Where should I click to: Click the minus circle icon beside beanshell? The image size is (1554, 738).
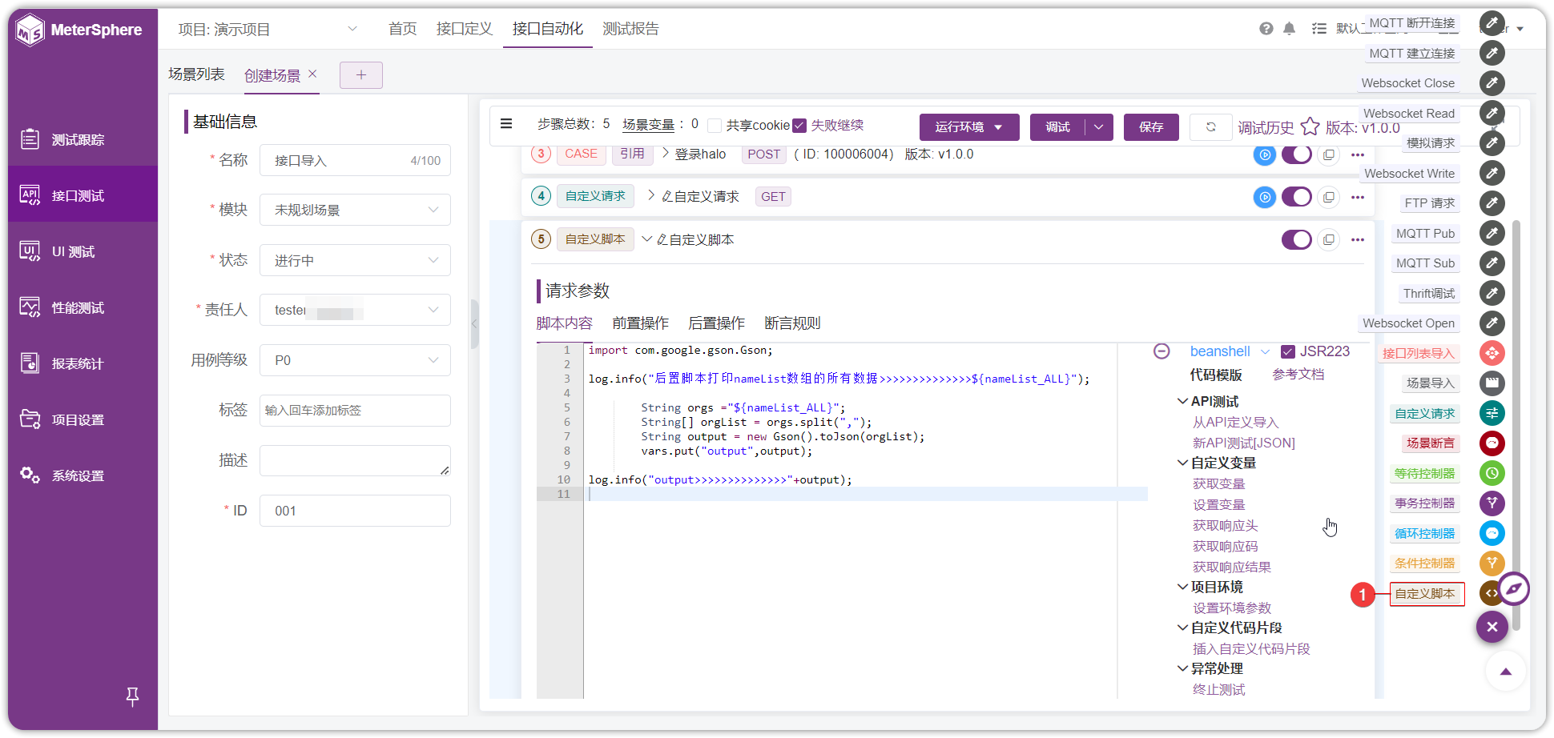(x=1161, y=351)
